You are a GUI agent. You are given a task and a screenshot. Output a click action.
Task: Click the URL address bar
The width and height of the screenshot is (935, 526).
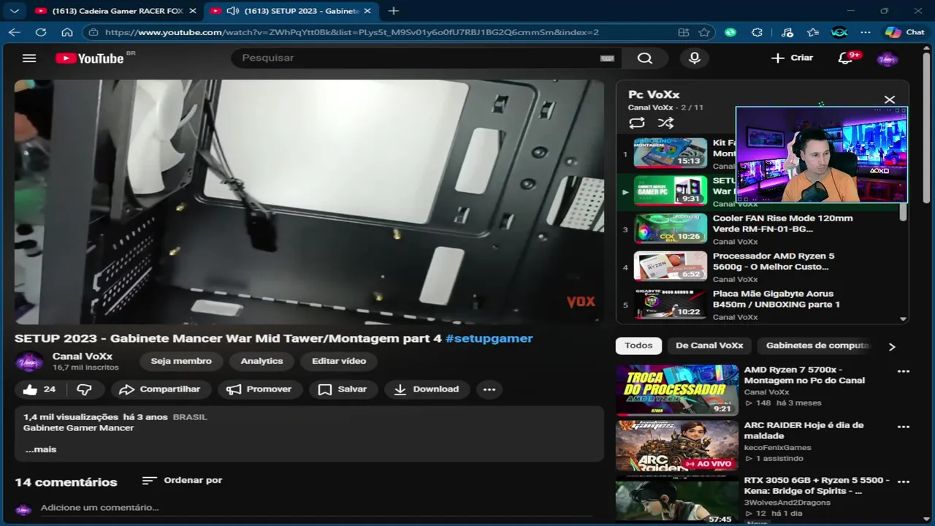(x=351, y=32)
